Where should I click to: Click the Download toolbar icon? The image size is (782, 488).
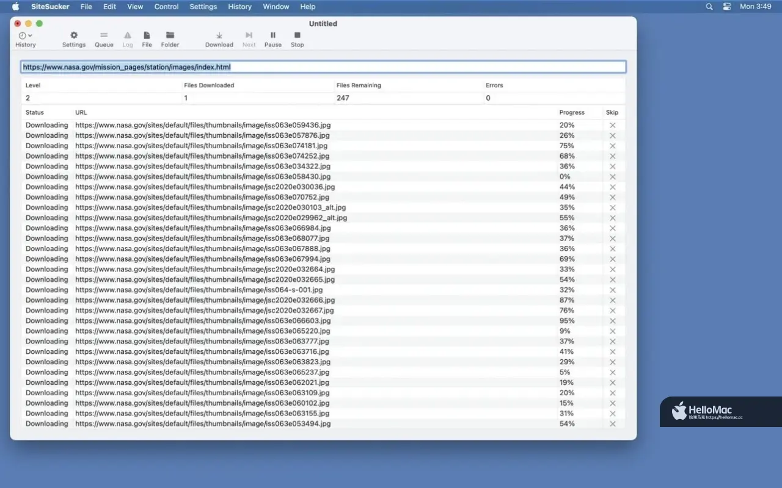tap(219, 40)
